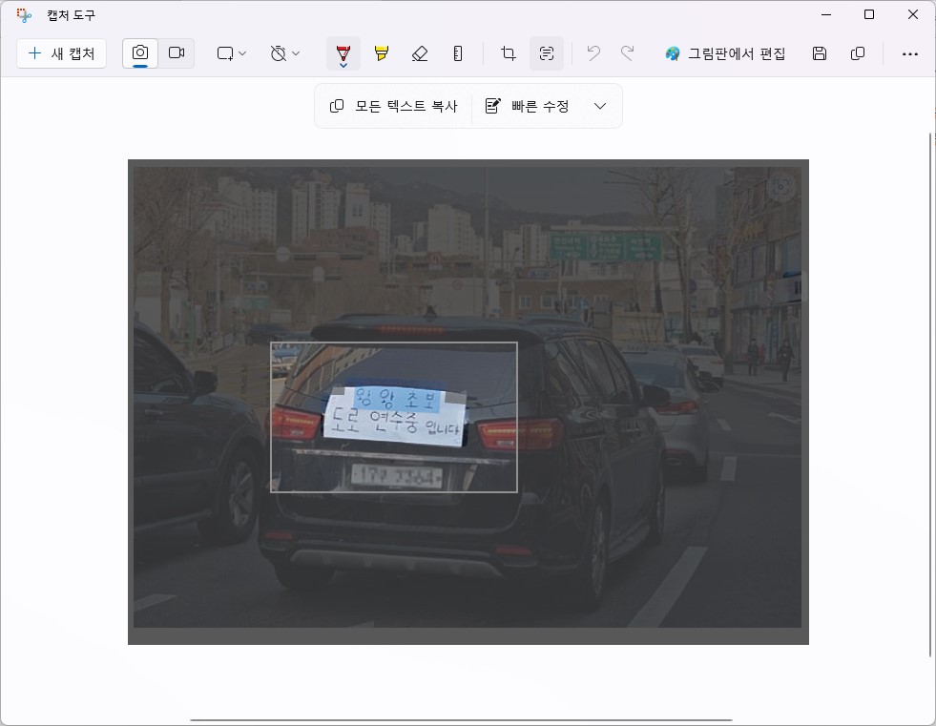Select the yellow highlighter tool

coord(382,53)
